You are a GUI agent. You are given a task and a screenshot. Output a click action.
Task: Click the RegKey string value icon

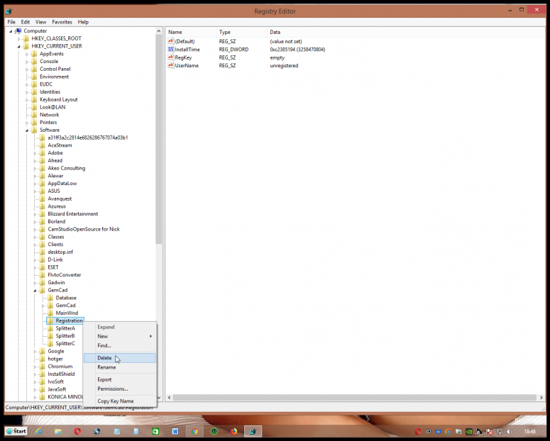tap(171, 57)
